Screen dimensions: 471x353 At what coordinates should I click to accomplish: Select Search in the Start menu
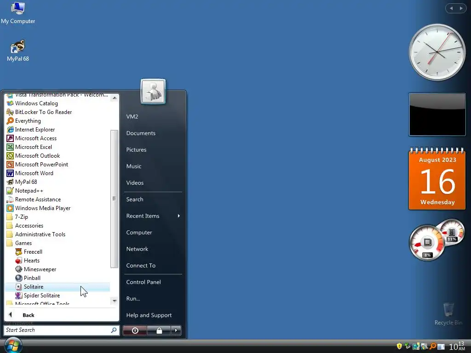click(x=135, y=199)
